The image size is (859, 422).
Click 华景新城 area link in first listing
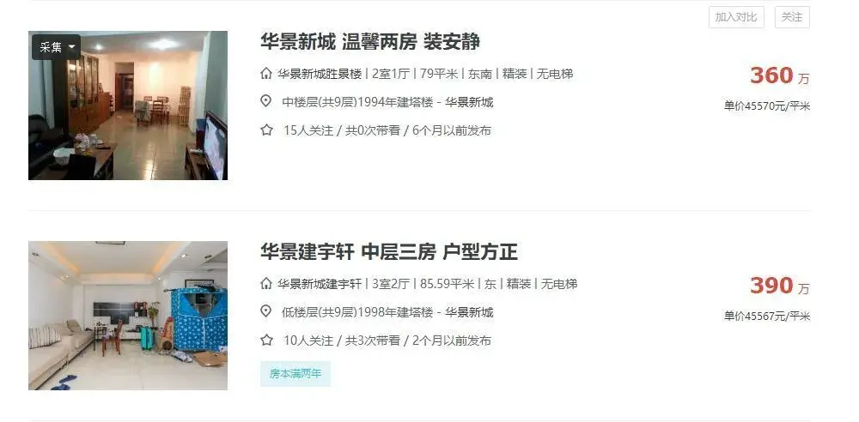tap(469, 102)
